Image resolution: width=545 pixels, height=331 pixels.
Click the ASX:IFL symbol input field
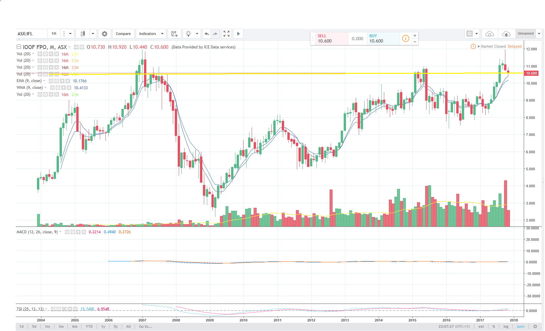(31, 34)
